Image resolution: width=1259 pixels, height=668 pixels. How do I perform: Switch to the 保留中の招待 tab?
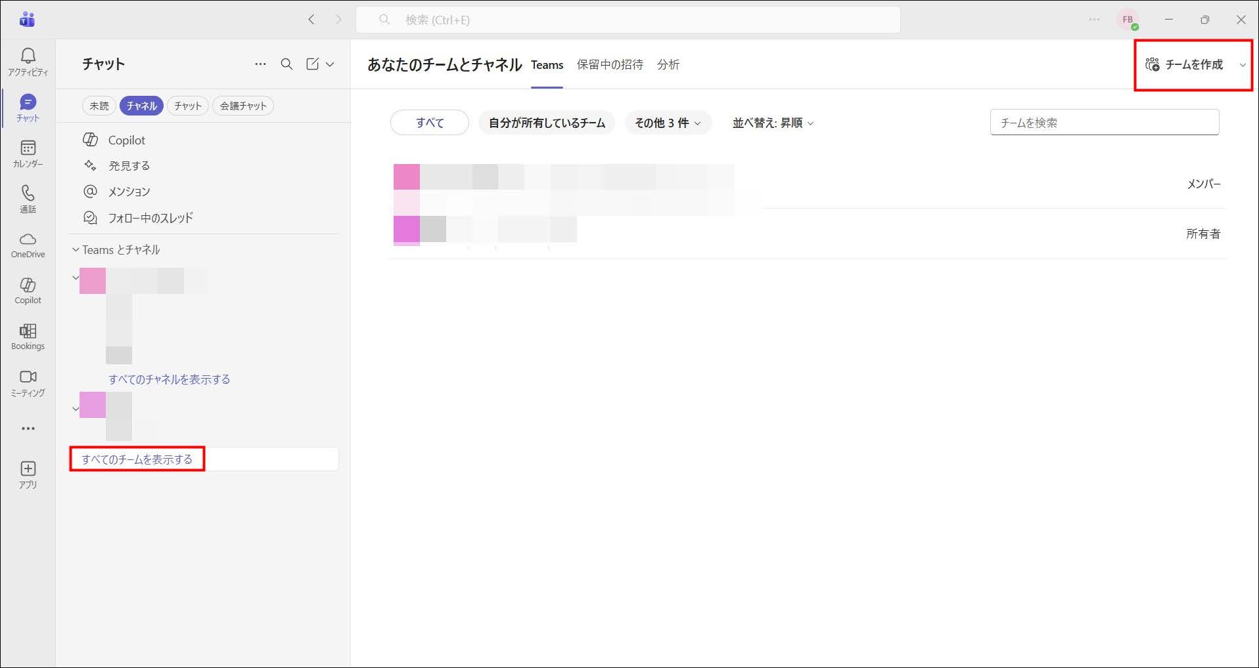610,64
